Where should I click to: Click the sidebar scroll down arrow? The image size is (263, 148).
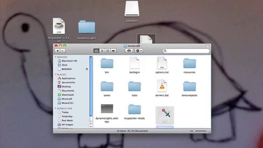point(91,127)
